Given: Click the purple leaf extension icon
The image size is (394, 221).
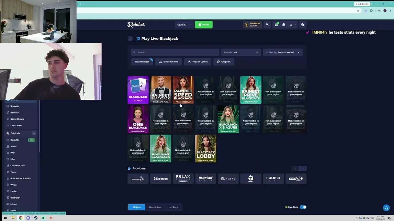Looking at the screenshot, I should click(x=365, y=11).
